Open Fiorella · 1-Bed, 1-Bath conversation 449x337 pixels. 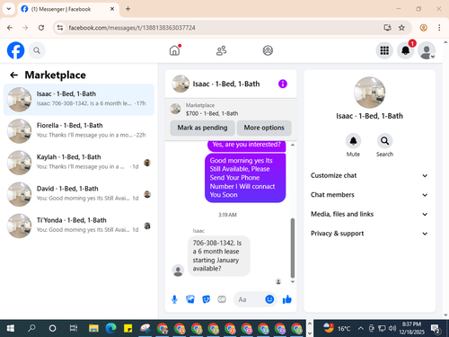(79, 131)
